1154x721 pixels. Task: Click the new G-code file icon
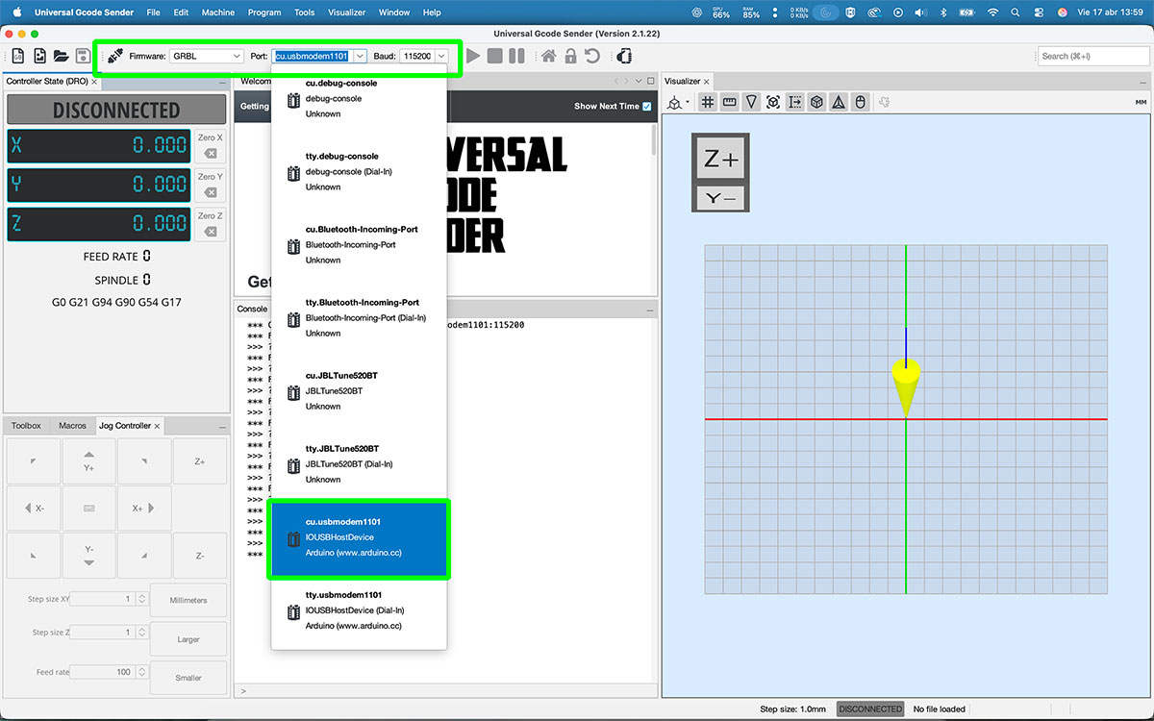tap(18, 56)
